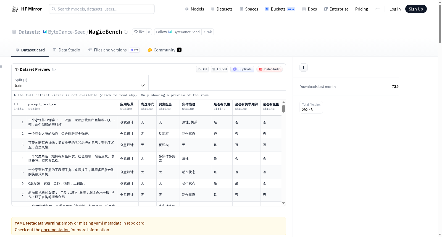Go to Datasets page
This screenshot has width=442, height=237.
coord(222,9)
